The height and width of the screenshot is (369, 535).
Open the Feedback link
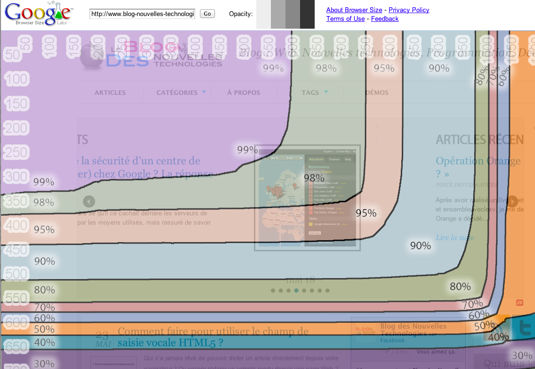click(x=385, y=19)
